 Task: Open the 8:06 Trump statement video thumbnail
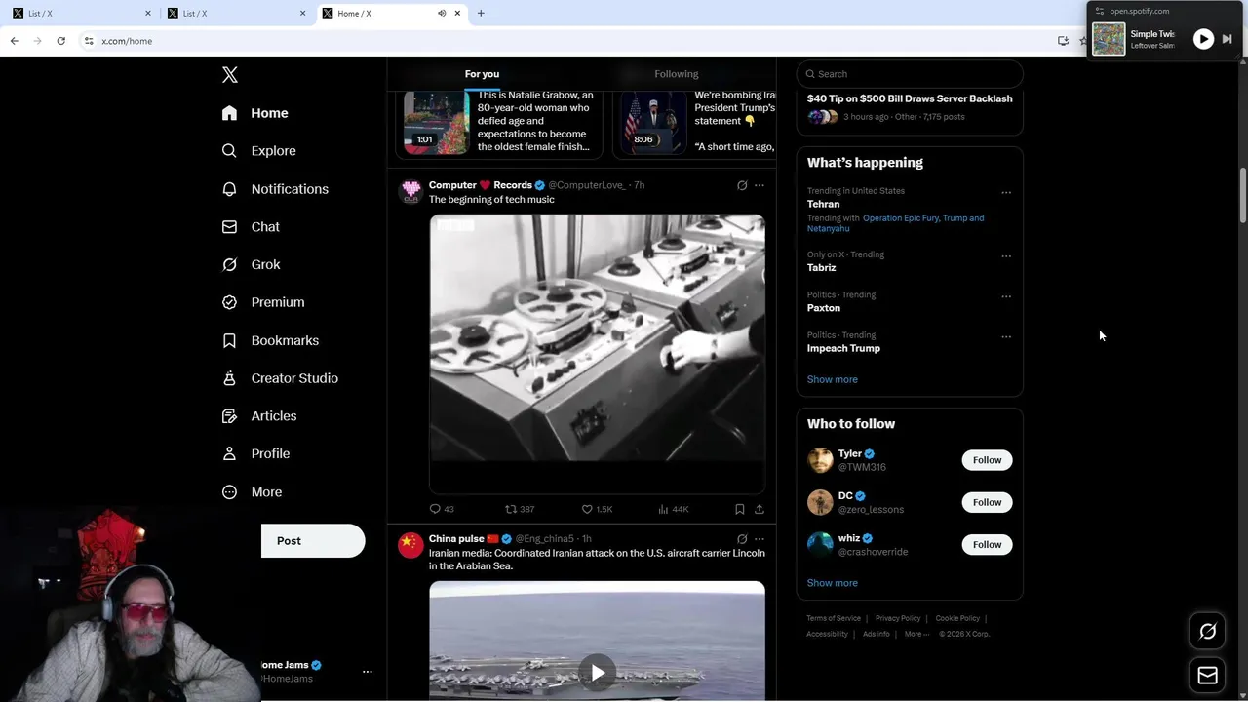pos(653,122)
